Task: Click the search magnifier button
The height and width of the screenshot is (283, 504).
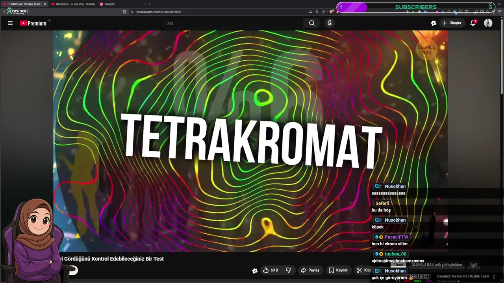Action: click(x=311, y=23)
